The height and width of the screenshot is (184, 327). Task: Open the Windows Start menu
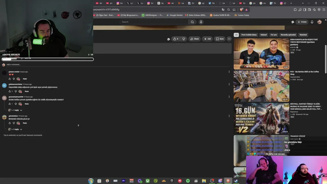coord(91,181)
